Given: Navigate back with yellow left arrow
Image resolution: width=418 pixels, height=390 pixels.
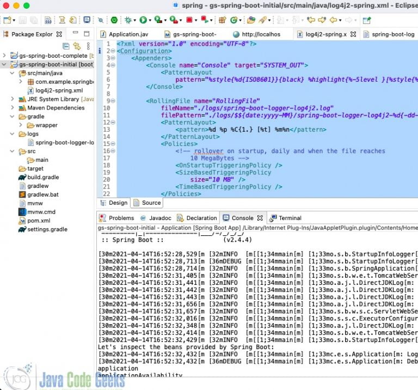Looking at the screenshot, I should pyautogui.click(x=333, y=20).
